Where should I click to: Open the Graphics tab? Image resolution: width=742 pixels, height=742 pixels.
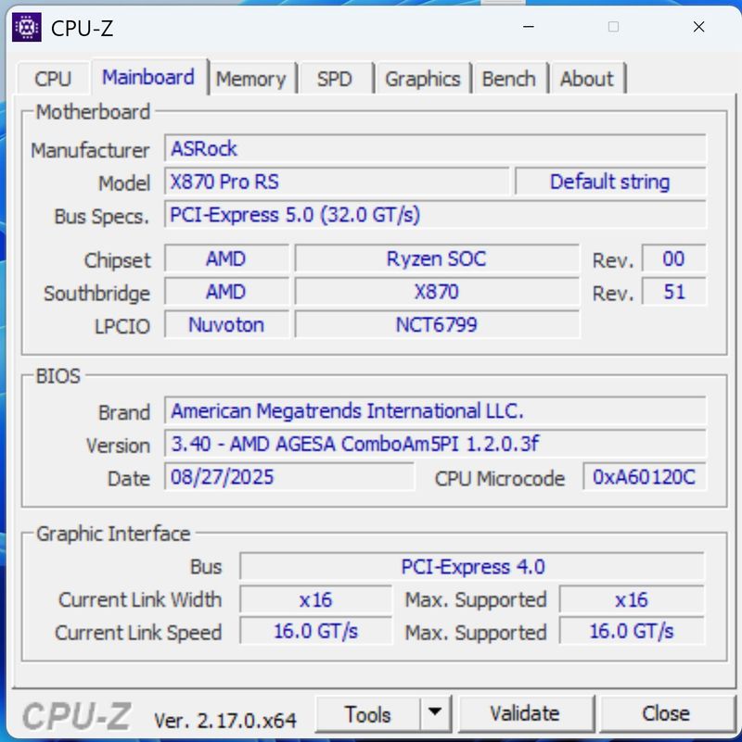[x=423, y=79]
